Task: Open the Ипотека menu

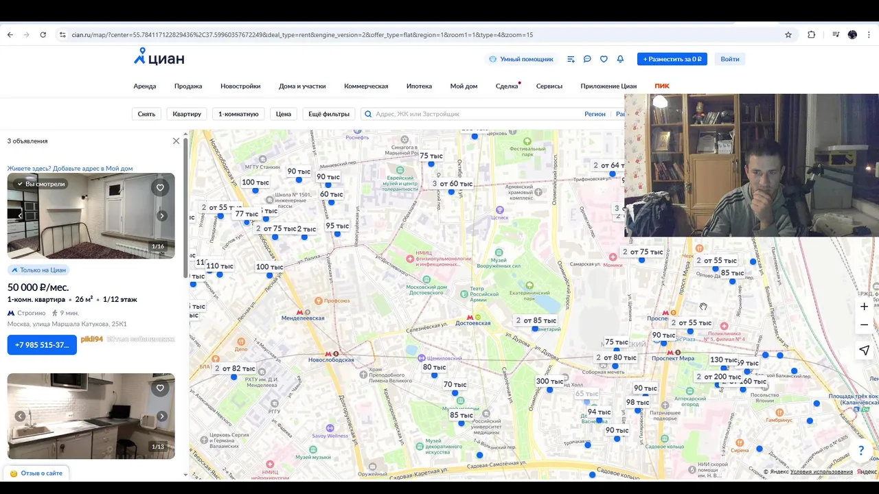Action: [419, 86]
